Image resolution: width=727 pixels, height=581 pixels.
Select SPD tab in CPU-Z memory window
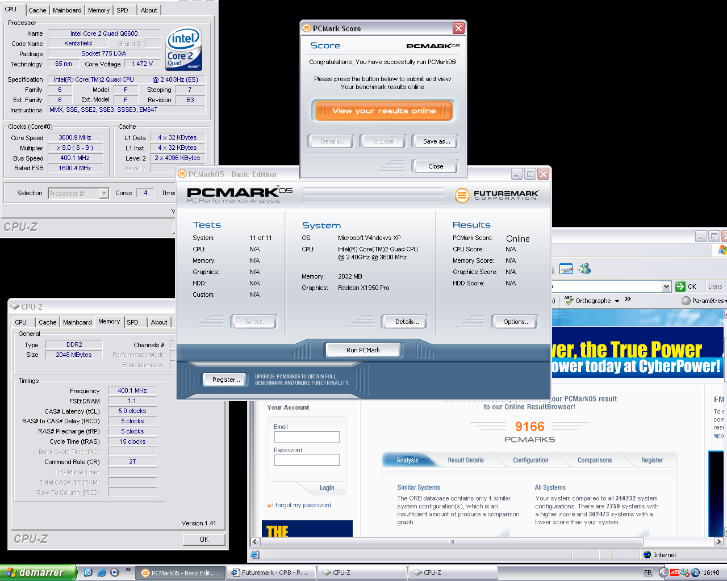[132, 322]
